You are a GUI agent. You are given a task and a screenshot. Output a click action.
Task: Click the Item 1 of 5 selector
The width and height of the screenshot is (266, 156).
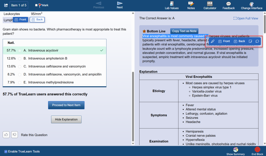(x=19, y=5)
